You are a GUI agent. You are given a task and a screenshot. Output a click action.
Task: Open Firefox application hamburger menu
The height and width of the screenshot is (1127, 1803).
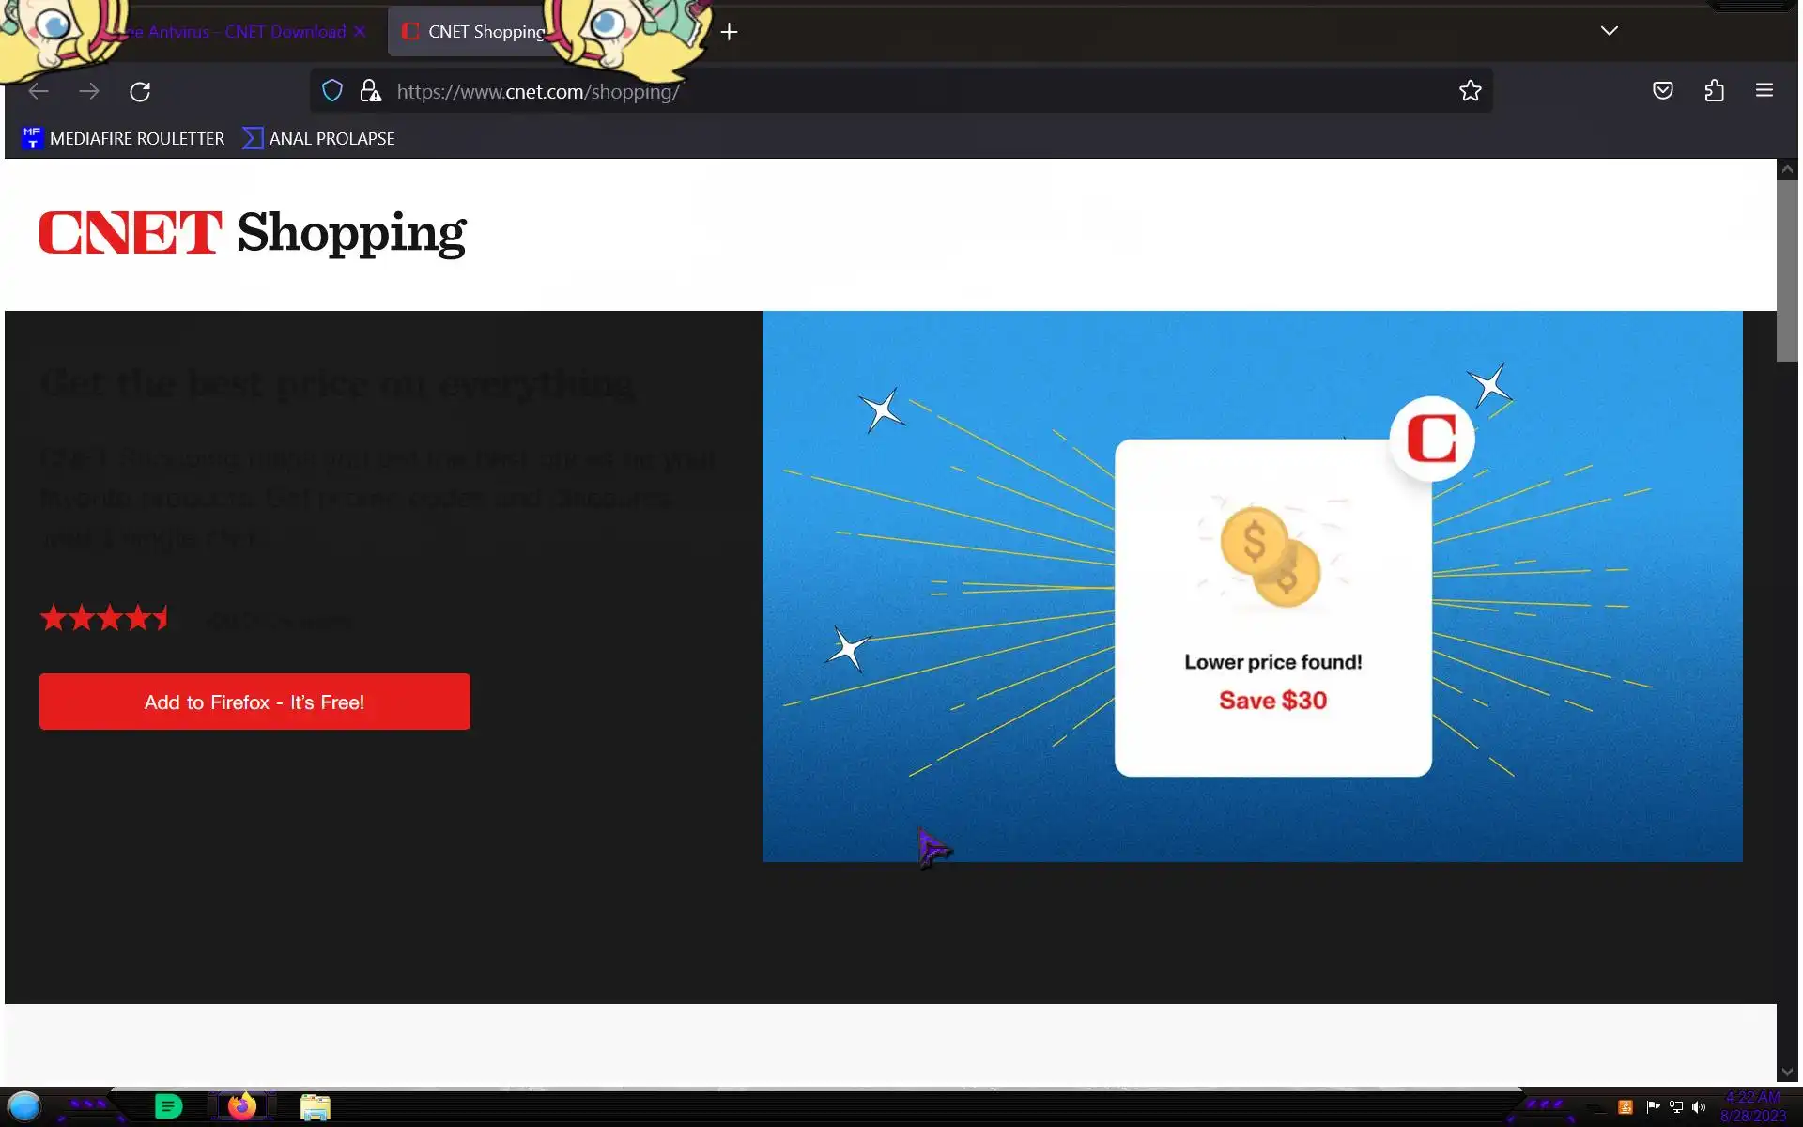(x=1764, y=91)
